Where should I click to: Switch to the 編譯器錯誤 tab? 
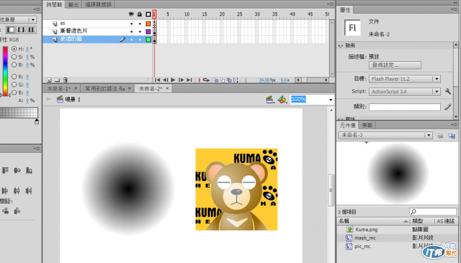tap(98, 5)
